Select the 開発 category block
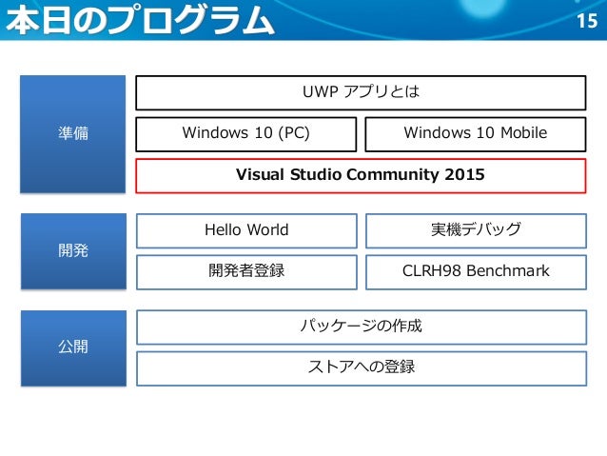The image size is (607, 456). click(73, 251)
